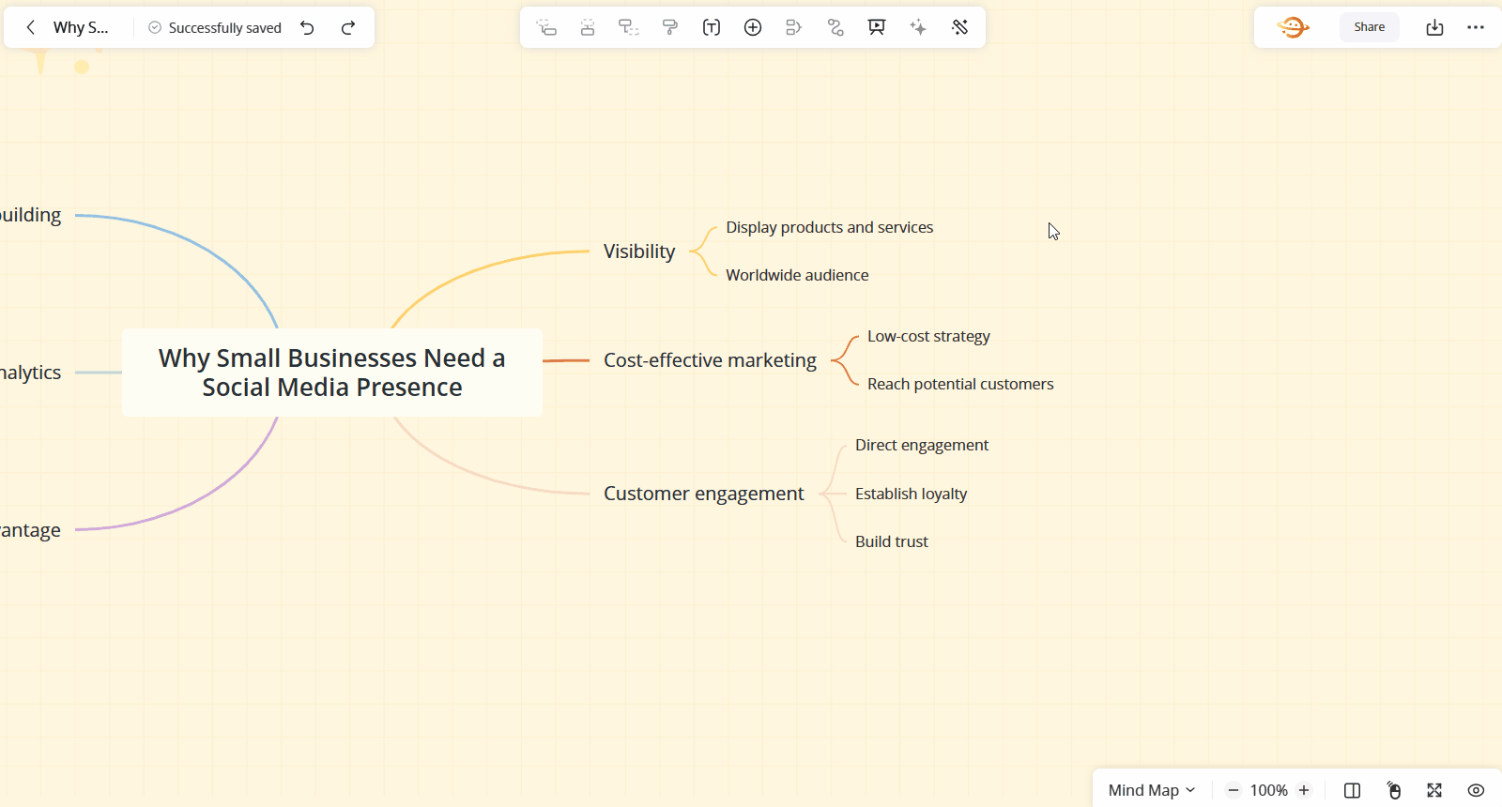This screenshot has width=1502, height=807.
Task: Select the Visibility branch node
Action: [x=639, y=251]
